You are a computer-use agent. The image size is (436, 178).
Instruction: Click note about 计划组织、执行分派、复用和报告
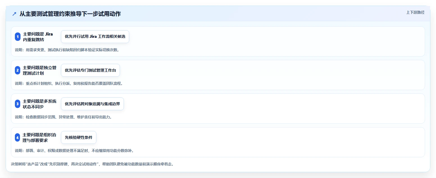coord(69,83)
